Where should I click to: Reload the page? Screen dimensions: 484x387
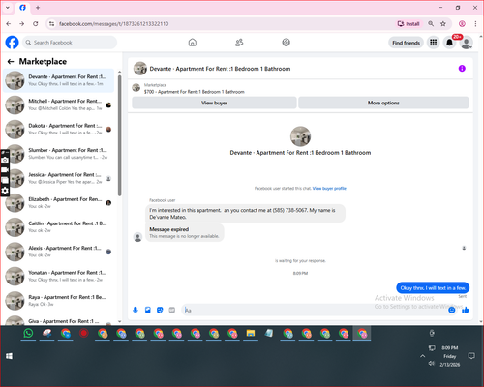click(x=36, y=24)
